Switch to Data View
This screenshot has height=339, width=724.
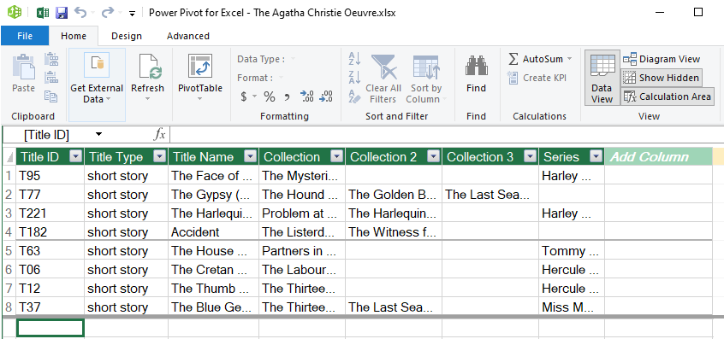pos(602,78)
